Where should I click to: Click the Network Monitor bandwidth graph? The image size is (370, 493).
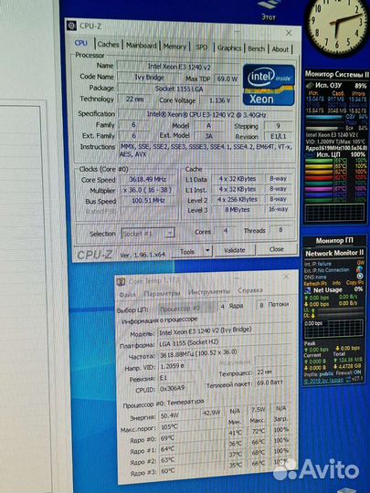(333, 330)
